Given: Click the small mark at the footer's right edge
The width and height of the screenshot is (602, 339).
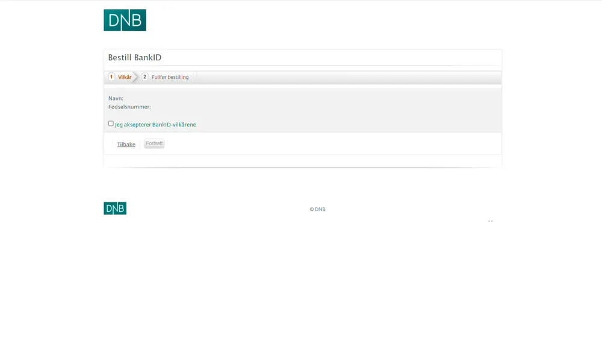Looking at the screenshot, I should click(x=490, y=221).
